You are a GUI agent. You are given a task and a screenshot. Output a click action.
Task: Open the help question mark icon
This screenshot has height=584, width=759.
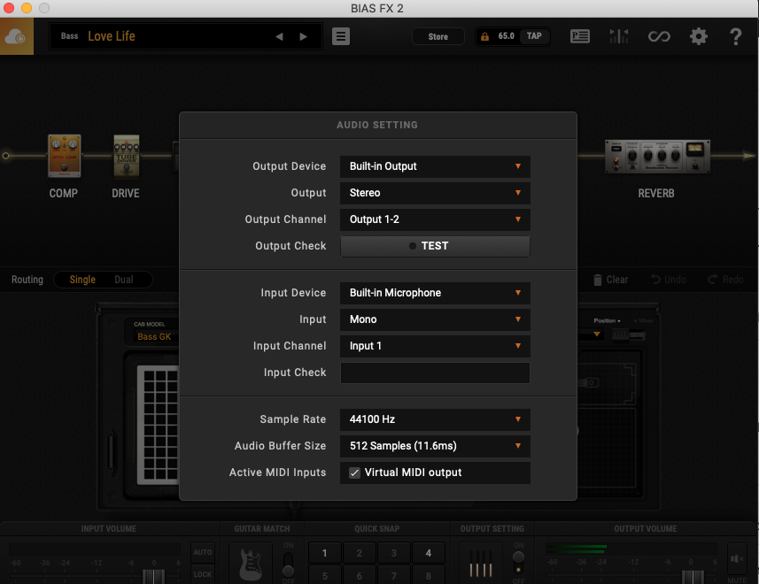736,35
